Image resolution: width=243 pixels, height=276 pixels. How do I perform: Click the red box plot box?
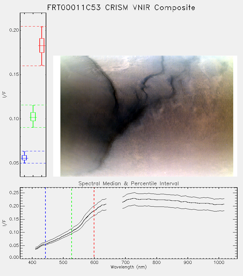[42, 46]
